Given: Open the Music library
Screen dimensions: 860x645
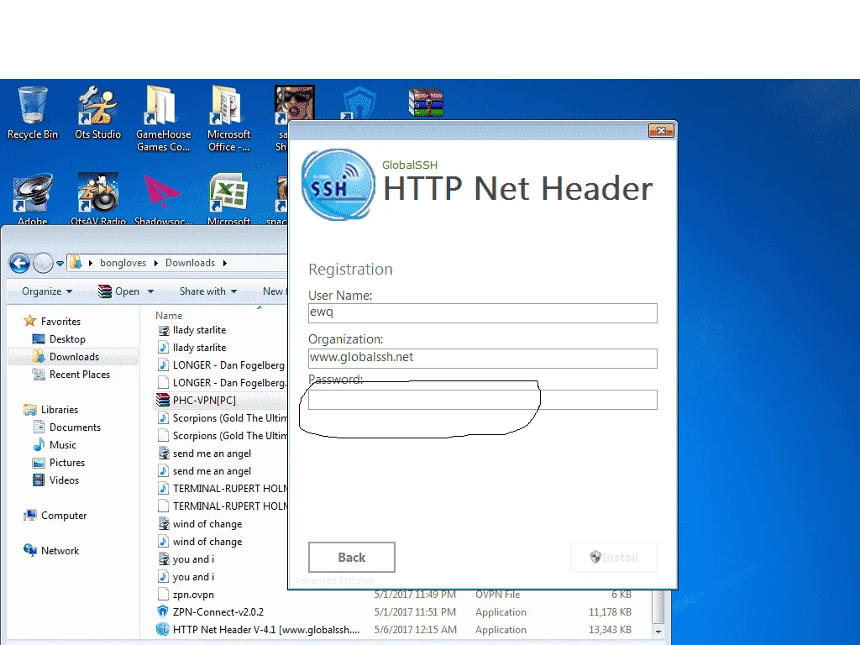Looking at the screenshot, I should [55, 445].
